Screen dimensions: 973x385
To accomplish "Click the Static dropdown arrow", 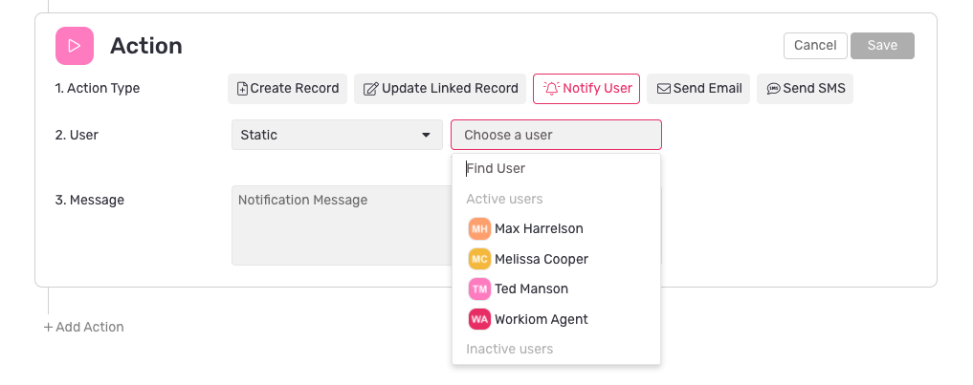I will point(427,135).
